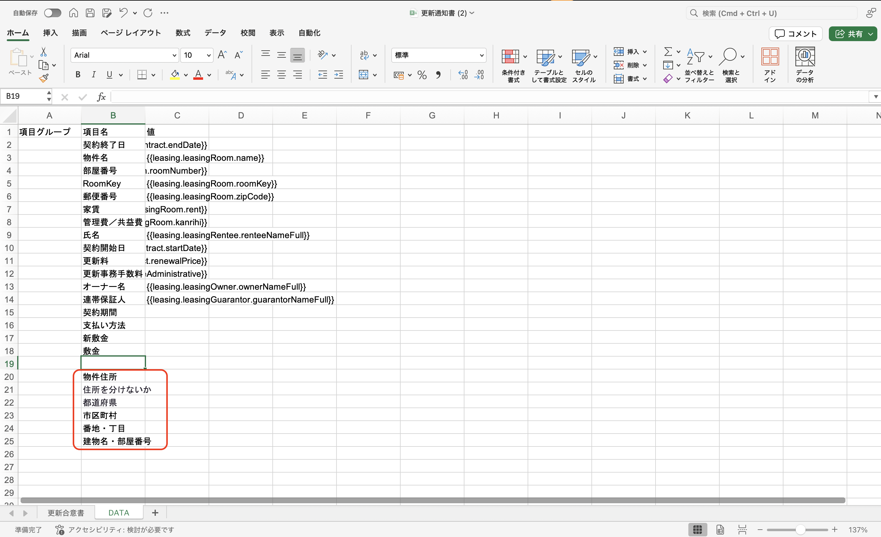Expand the Insert (挿入) cells dropdown arrow
Viewport: 881px width, 537px height.
tap(645, 52)
